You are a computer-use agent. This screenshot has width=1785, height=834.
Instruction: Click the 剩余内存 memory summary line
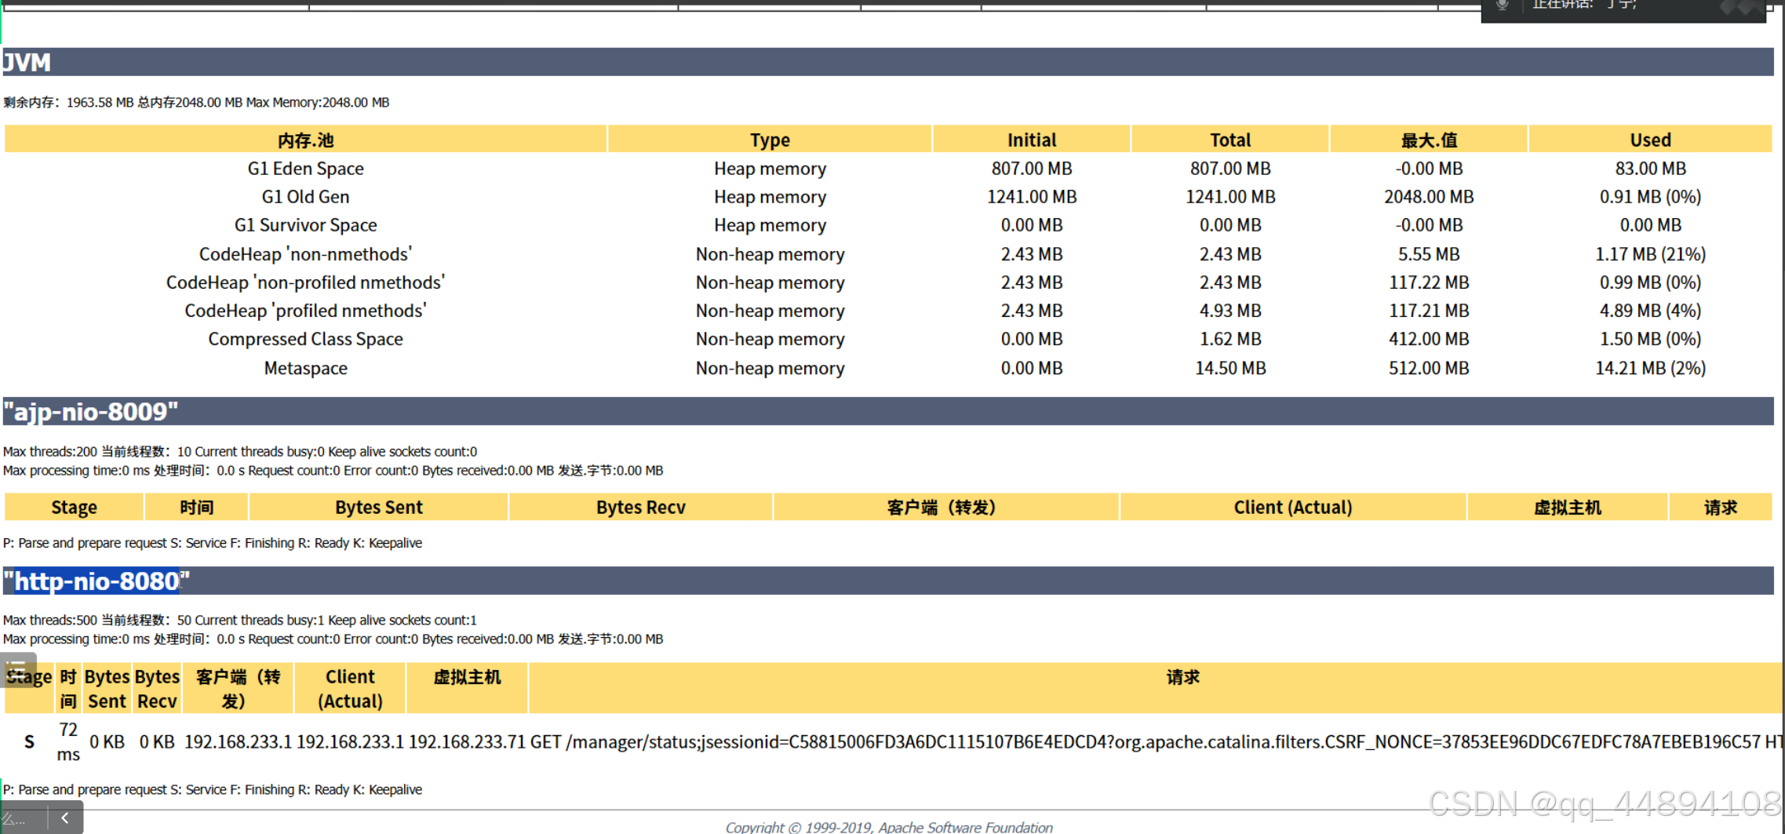coord(196,103)
